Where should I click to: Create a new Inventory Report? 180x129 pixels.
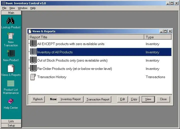point(70,99)
